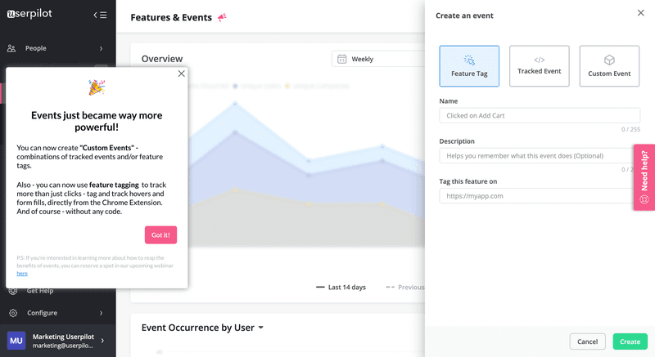Select the Tracked Event type
The image size is (655, 357).
coord(540,66)
